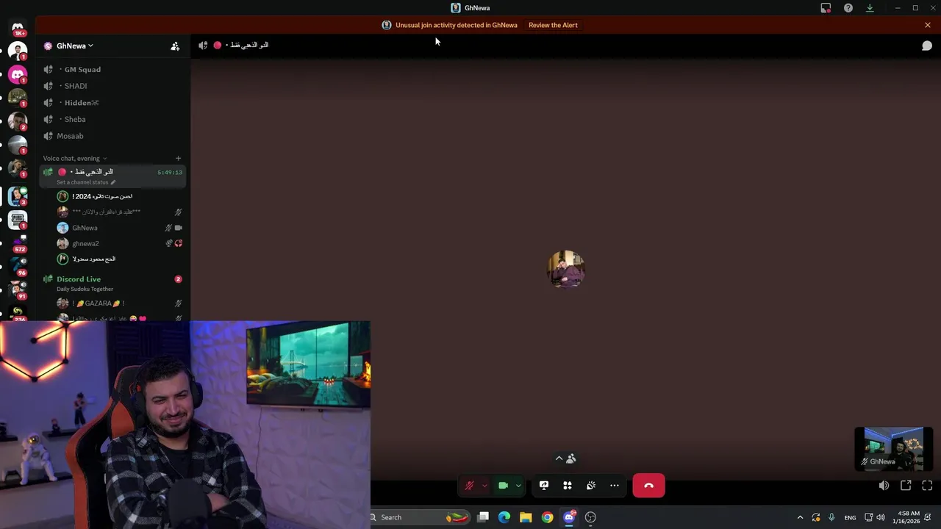Open File Explorer from taskbar

pos(526,517)
